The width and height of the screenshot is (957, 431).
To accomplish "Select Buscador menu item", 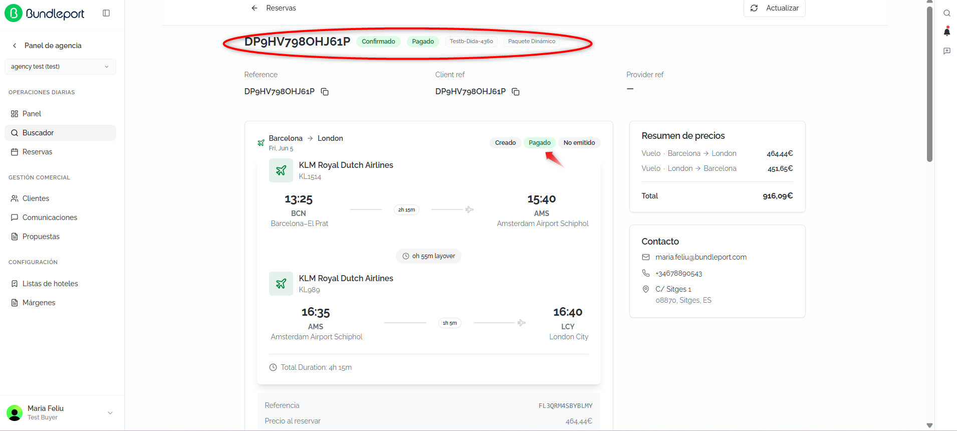I will pos(60,133).
